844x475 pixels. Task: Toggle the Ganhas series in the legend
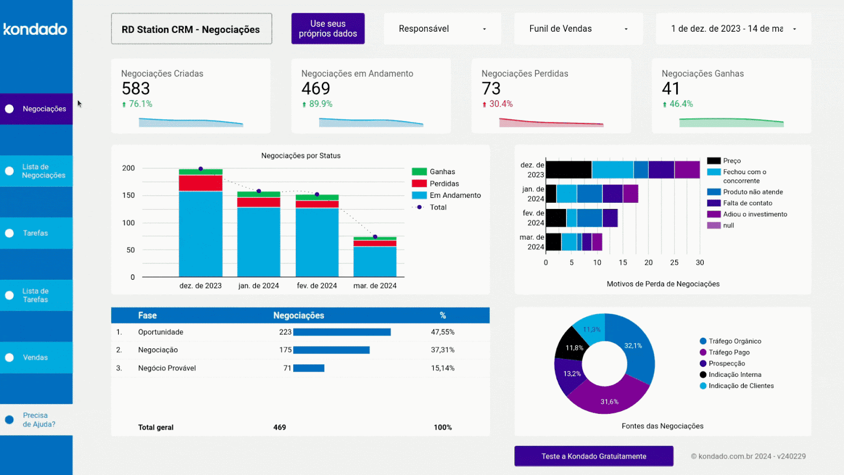pos(419,171)
